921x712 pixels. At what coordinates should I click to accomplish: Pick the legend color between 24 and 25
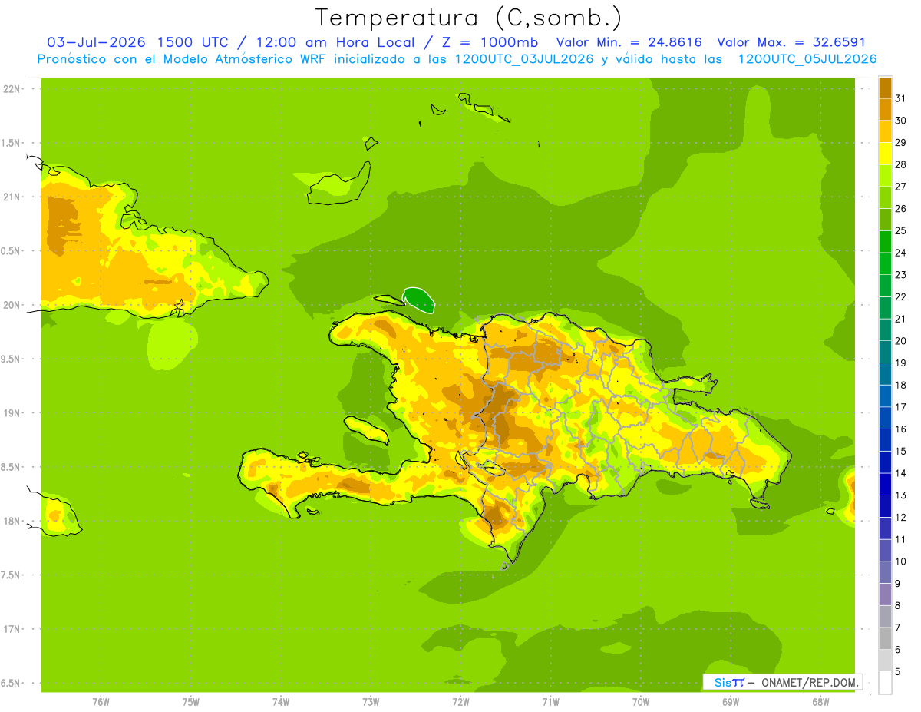click(x=885, y=242)
